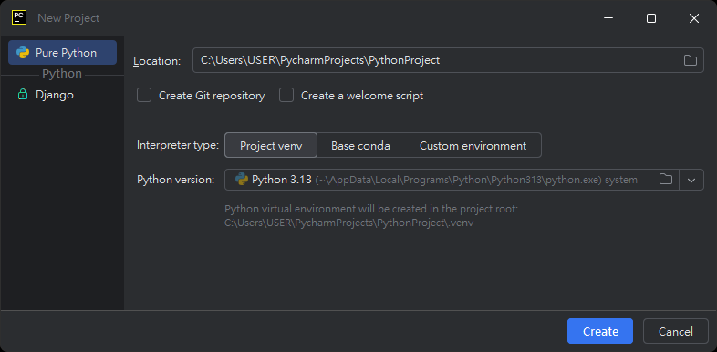The width and height of the screenshot is (717, 352).
Task: Click the Location label
Action: (x=157, y=61)
